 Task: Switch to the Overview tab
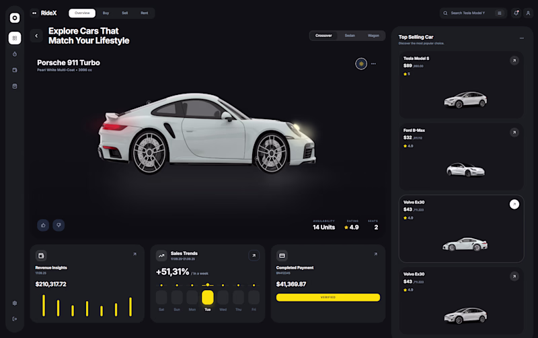[82, 13]
